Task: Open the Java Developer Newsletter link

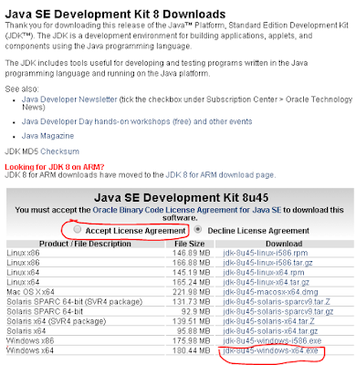Action: [x=69, y=99]
